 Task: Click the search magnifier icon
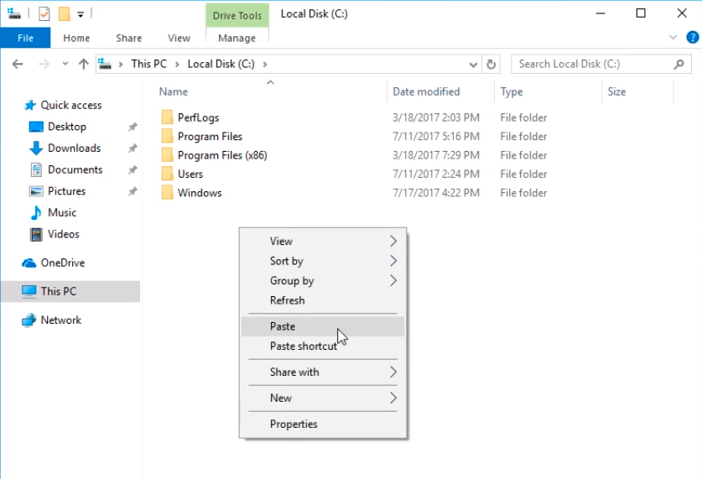(x=679, y=65)
